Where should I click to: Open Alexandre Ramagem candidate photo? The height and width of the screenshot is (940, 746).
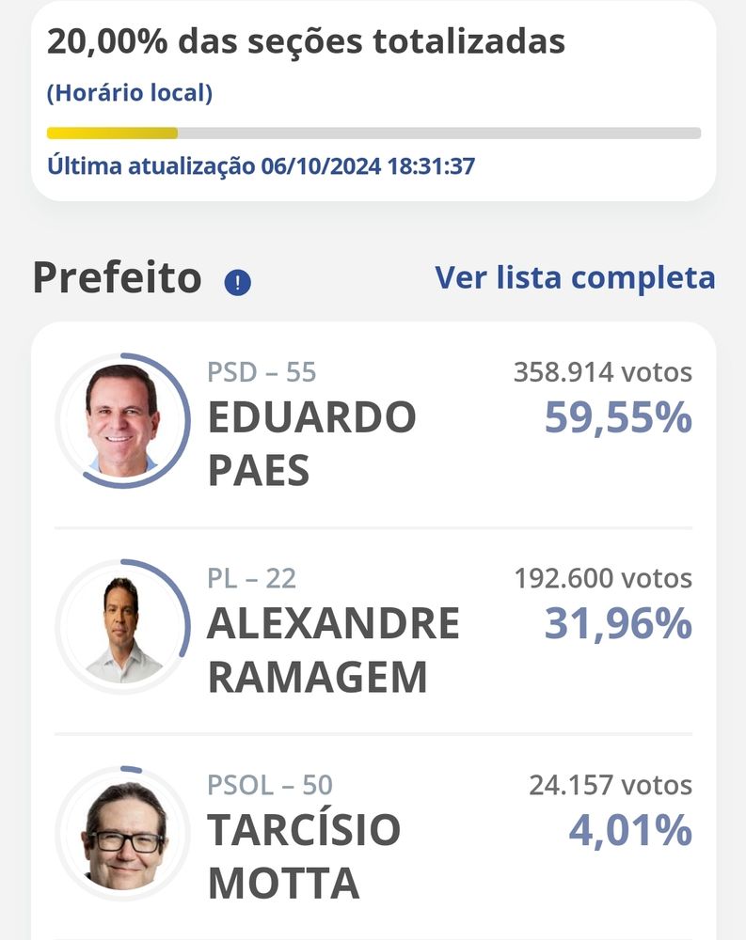tap(122, 627)
